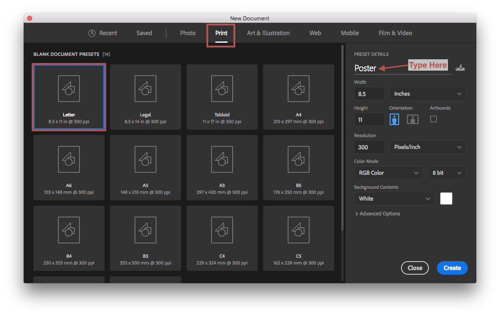Switch to the Web tab
This screenshot has width=500, height=317.
[315, 33]
